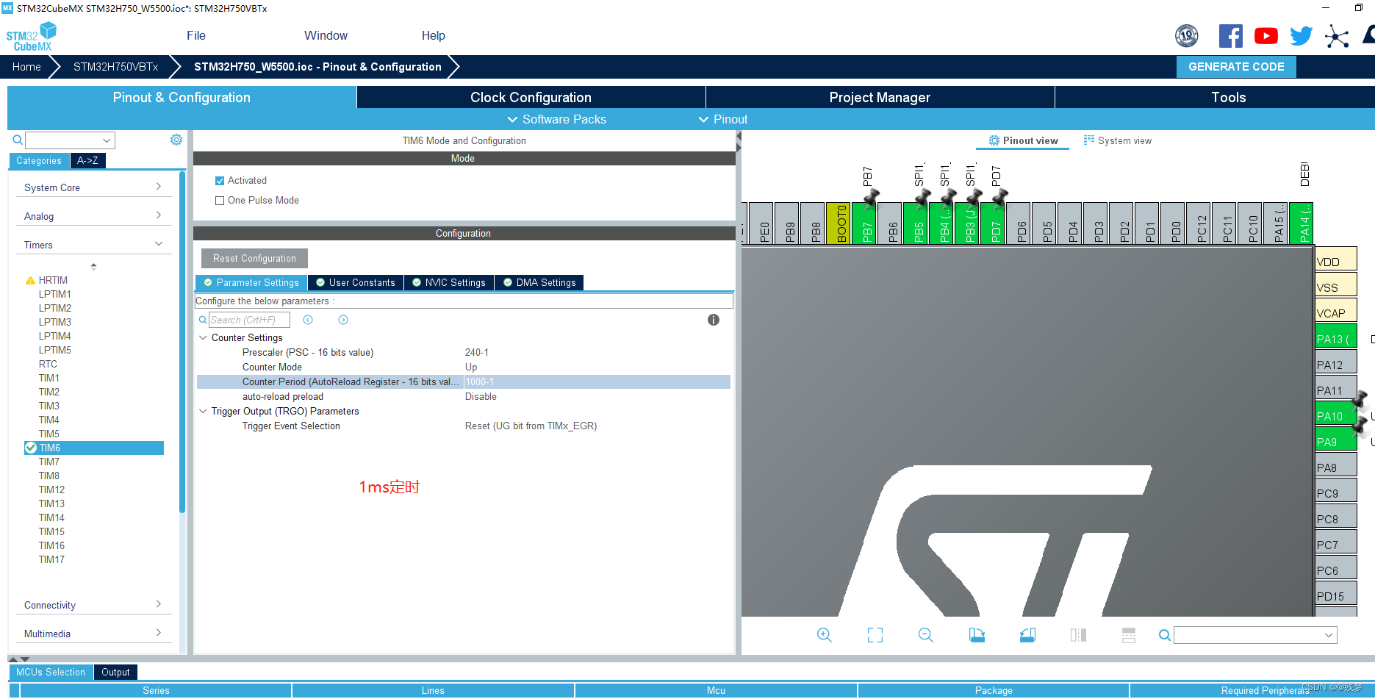Click the STM32H750VBTx breadcrumb

[x=115, y=66]
